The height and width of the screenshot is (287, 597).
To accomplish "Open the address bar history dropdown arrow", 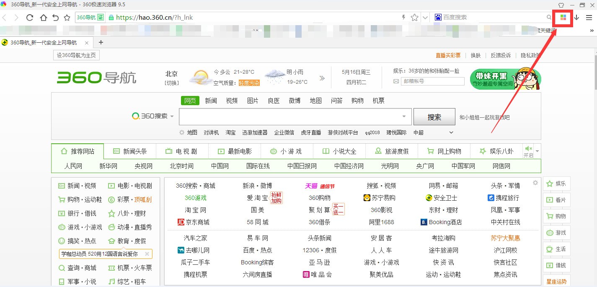I will (x=425, y=18).
